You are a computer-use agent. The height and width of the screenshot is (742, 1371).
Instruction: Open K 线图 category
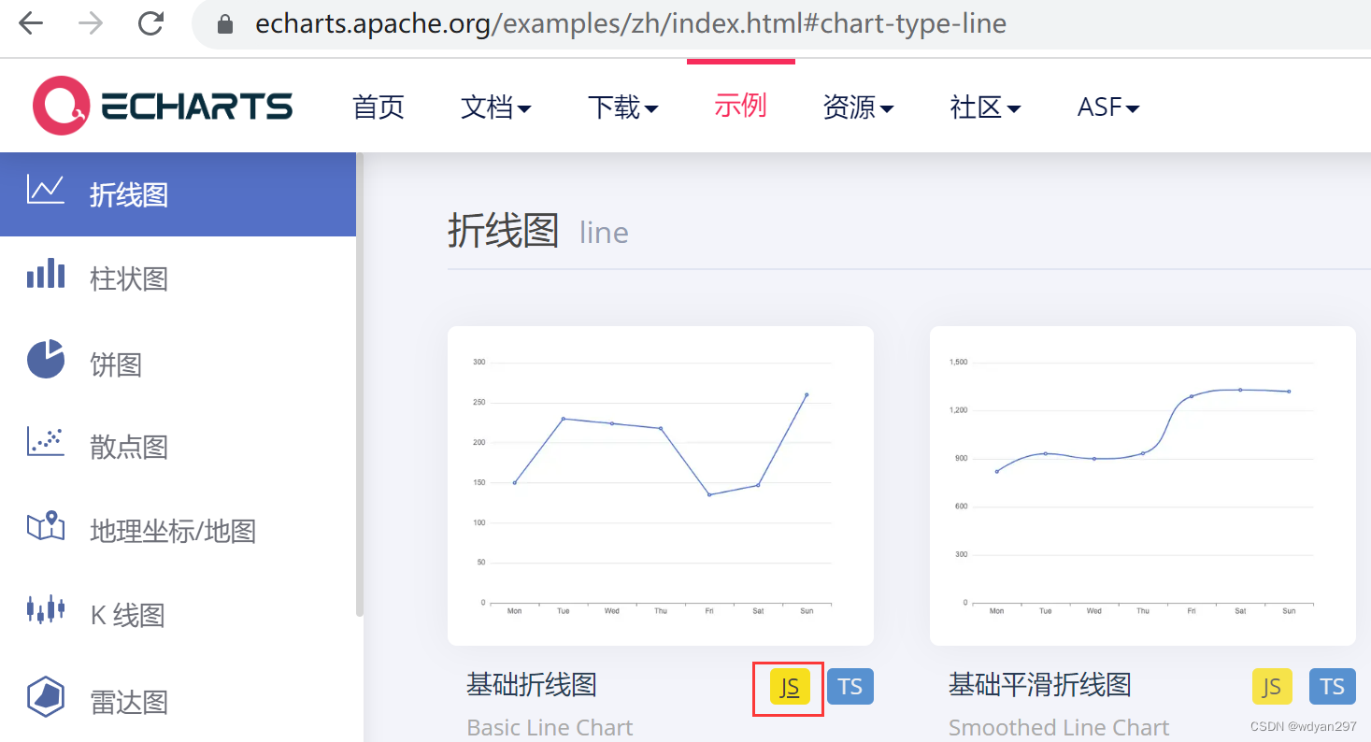click(x=127, y=615)
